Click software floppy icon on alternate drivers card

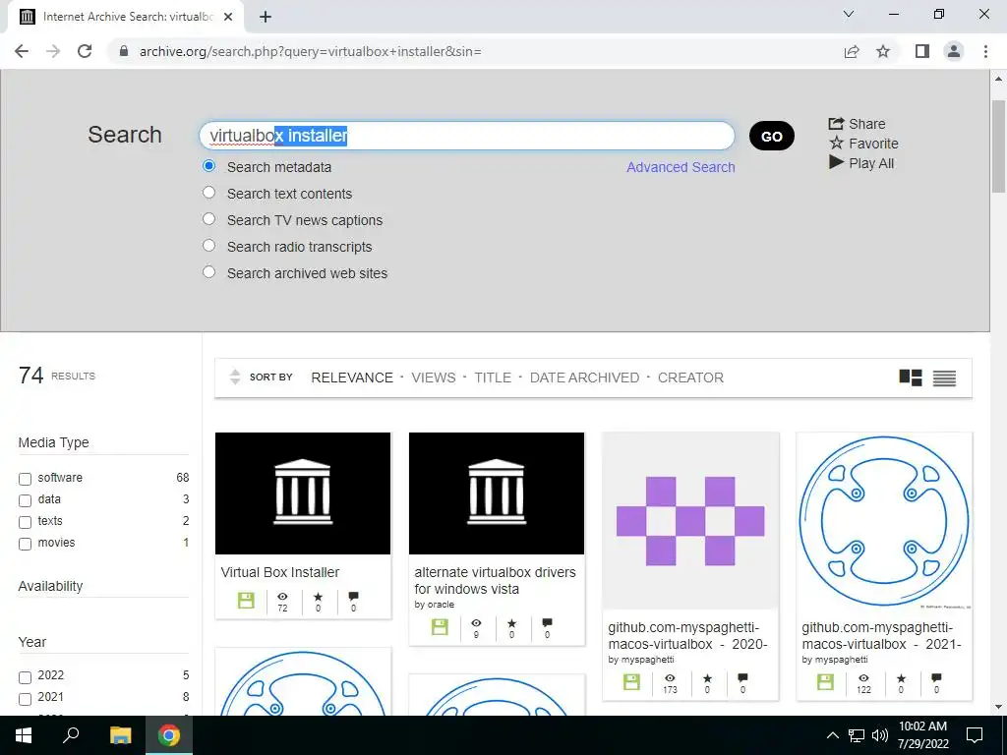[x=440, y=627]
